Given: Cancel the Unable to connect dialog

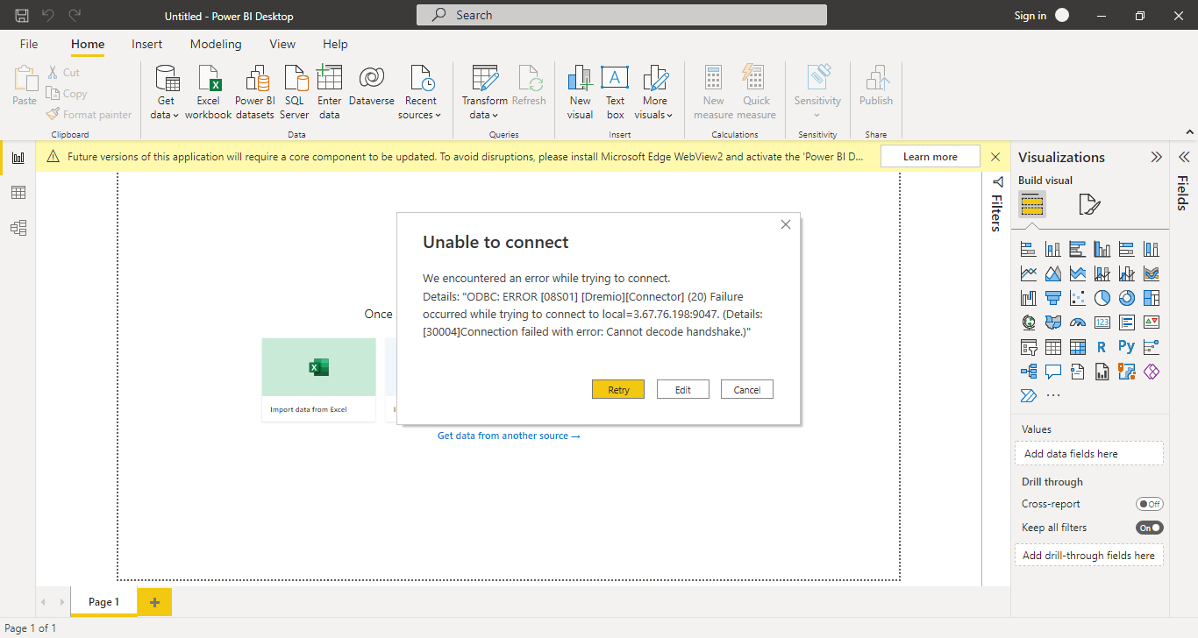Looking at the screenshot, I should click(747, 389).
